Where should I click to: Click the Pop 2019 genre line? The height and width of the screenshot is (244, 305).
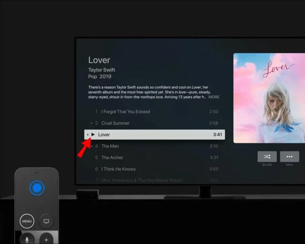100,76
